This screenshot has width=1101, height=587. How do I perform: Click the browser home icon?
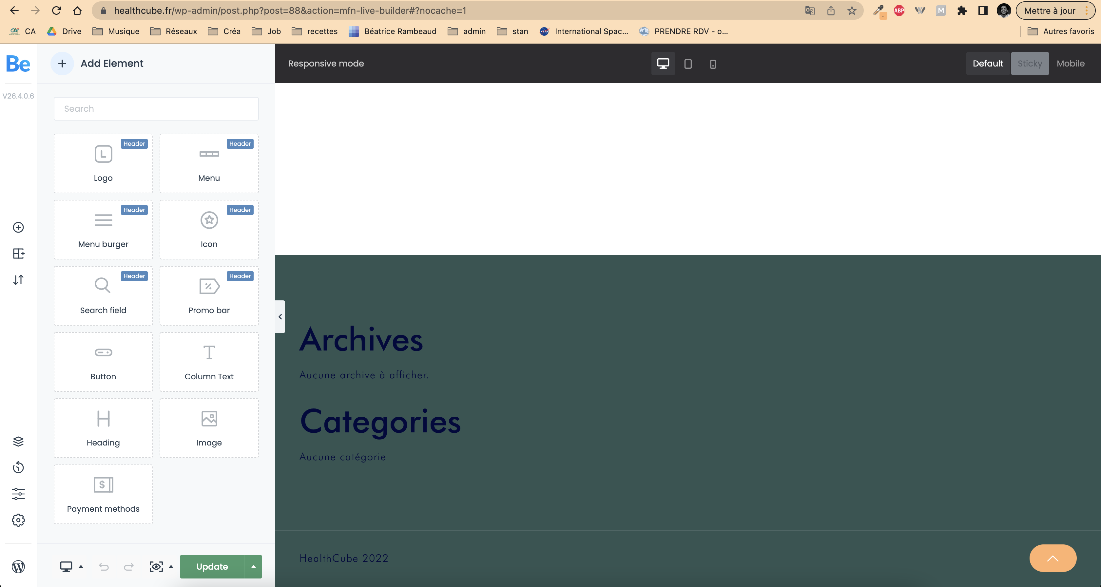(x=77, y=11)
